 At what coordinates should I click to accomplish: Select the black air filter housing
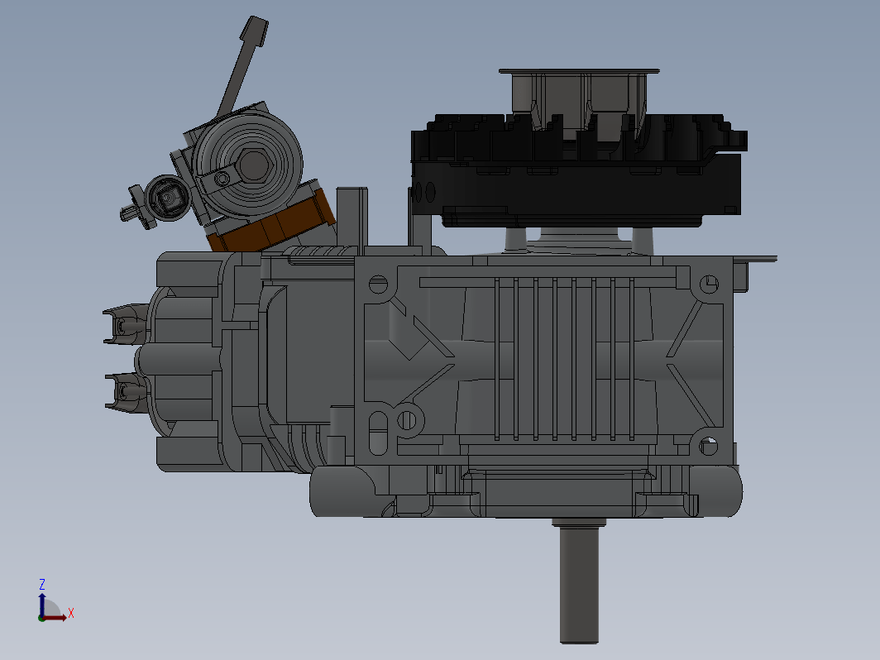(x=578, y=171)
